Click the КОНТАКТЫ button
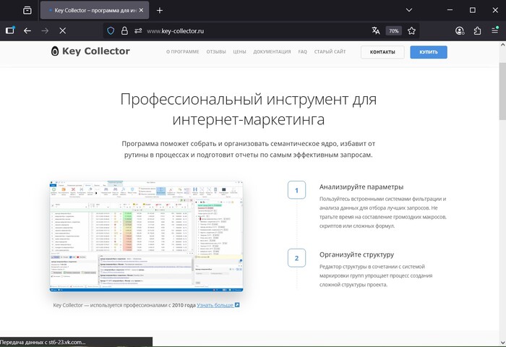 click(382, 52)
